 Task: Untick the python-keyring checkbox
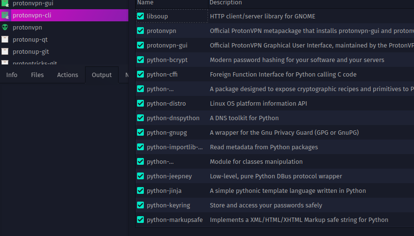[x=140, y=205]
